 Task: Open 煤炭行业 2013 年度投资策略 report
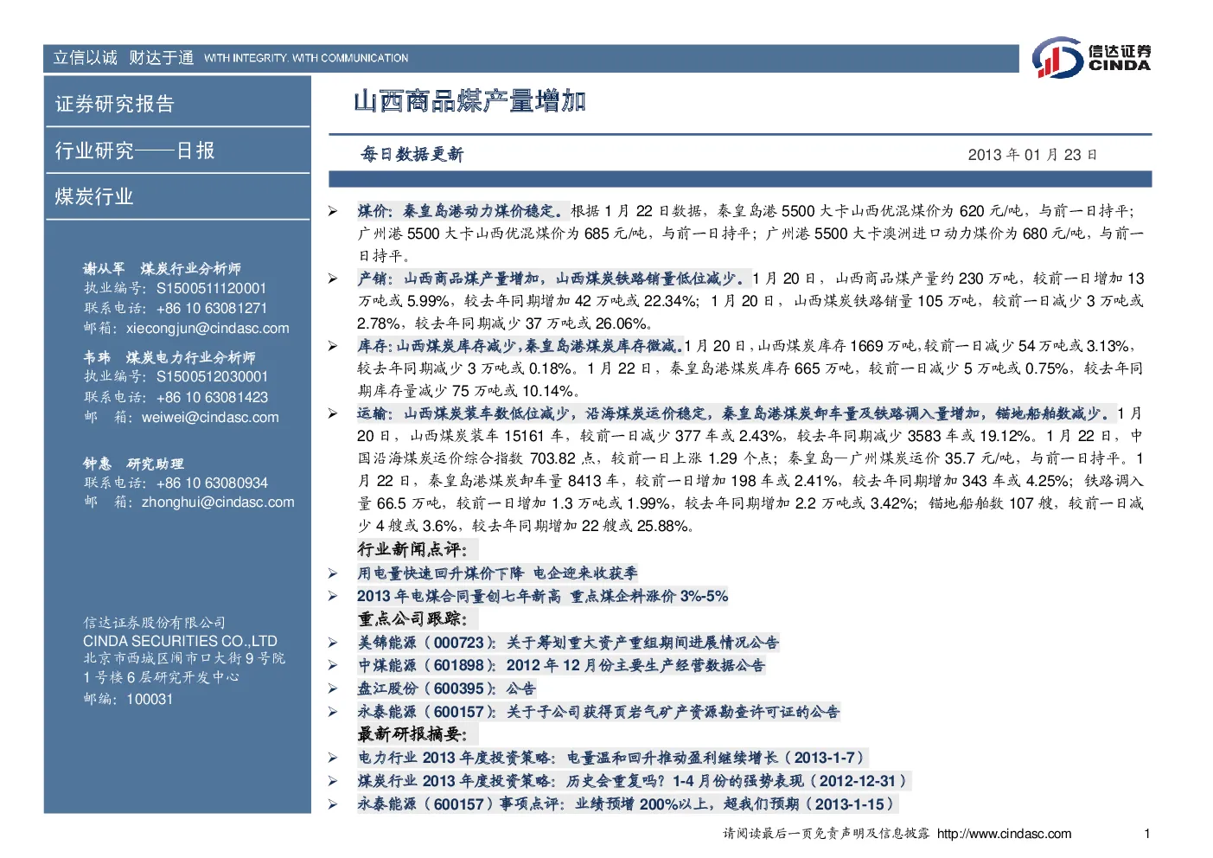[x=633, y=781]
